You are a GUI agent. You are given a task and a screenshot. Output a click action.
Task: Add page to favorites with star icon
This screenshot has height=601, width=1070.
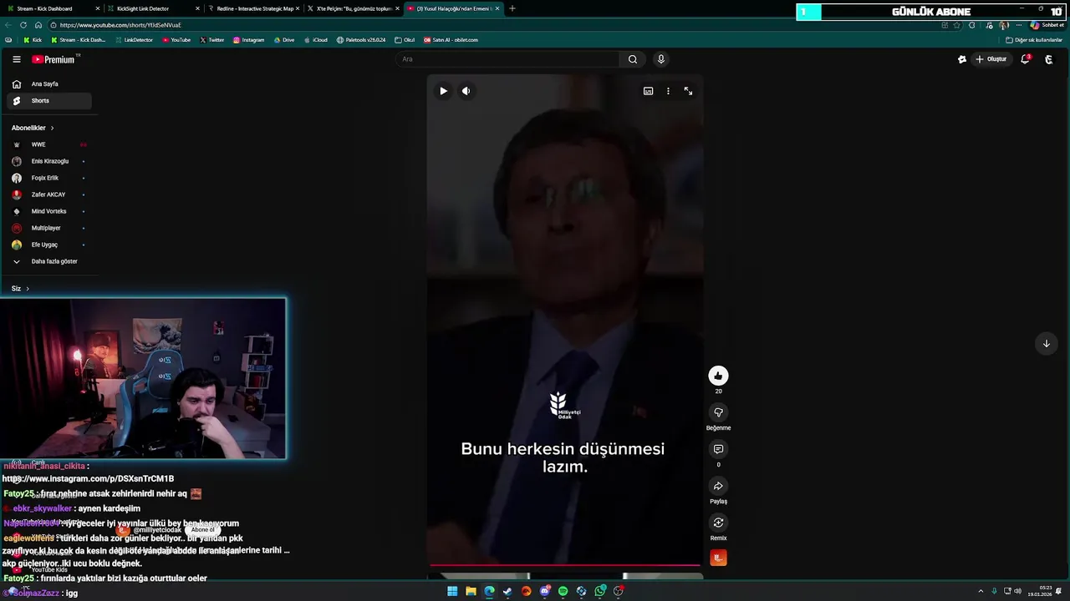pos(958,25)
